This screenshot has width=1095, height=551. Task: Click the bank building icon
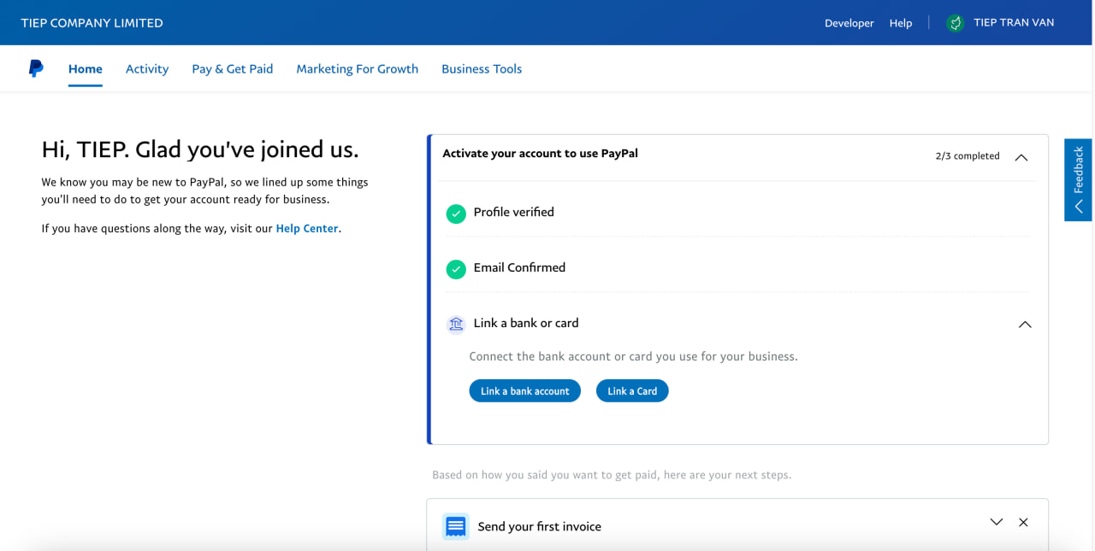(456, 324)
